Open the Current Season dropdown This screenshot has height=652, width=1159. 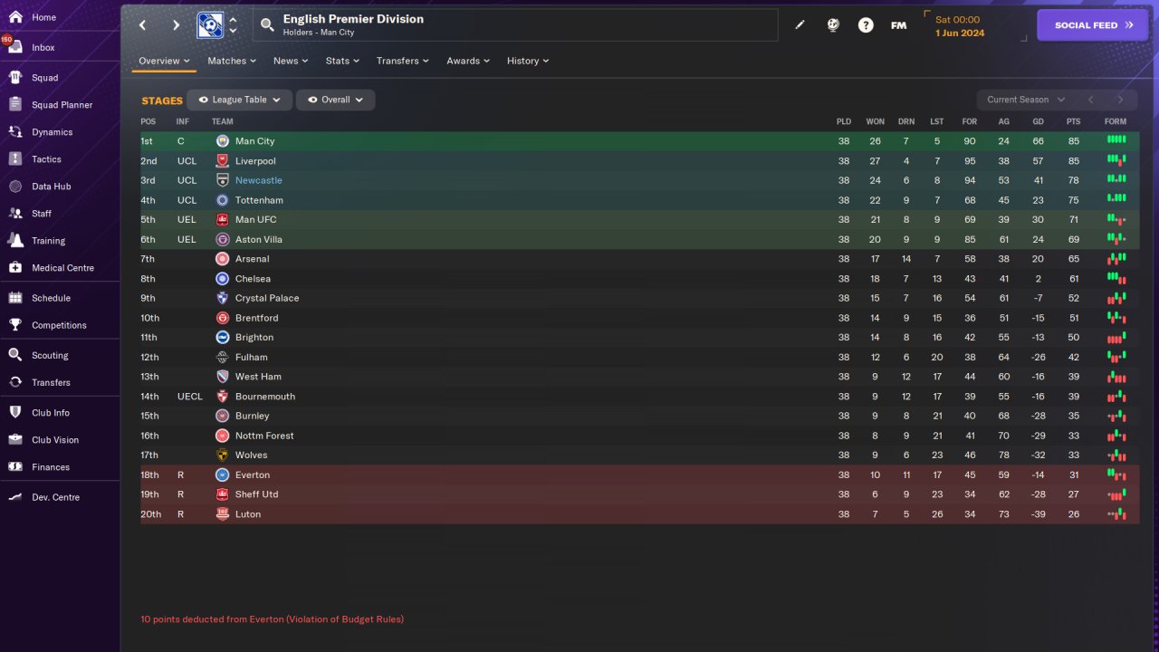pyautogui.click(x=1025, y=100)
